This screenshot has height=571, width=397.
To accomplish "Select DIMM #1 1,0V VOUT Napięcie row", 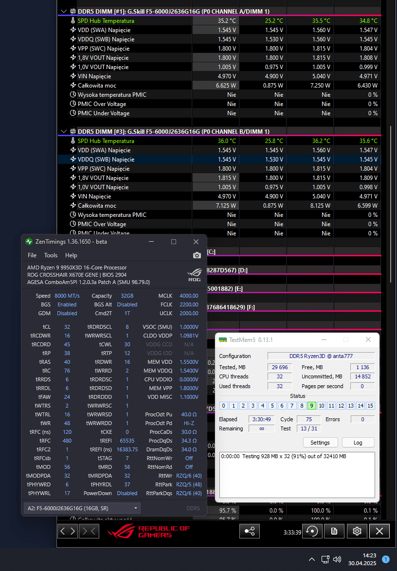I will point(219,67).
